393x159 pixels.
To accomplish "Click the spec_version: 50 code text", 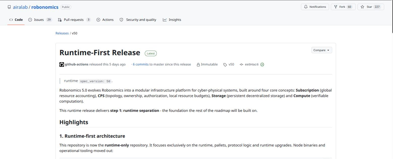I will click(95, 81).
